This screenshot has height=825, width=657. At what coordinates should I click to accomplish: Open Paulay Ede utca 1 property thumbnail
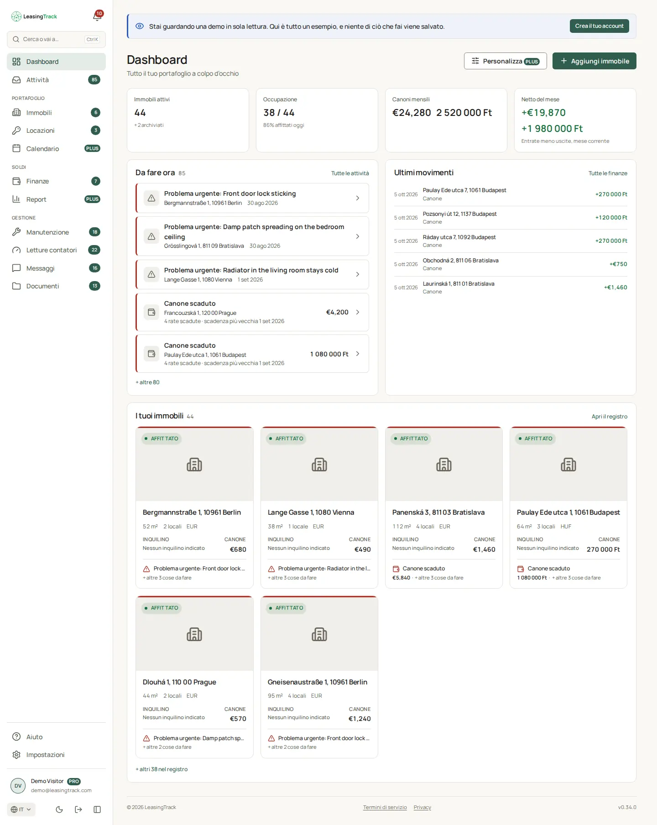click(x=568, y=465)
